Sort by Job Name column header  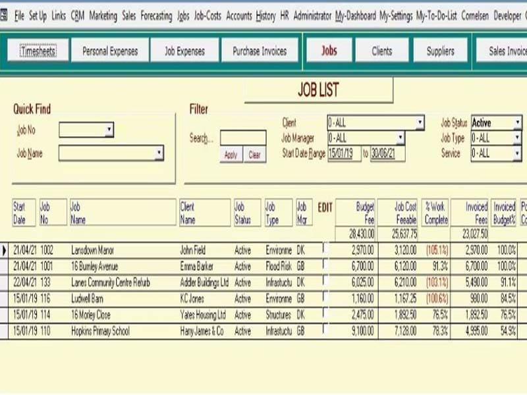tap(123, 213)
